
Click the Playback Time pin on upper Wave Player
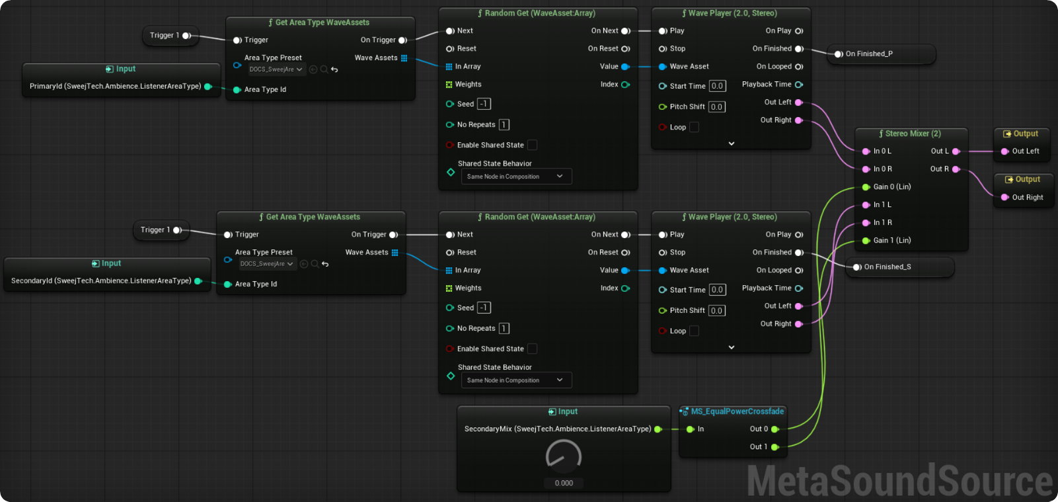tap(799, 85)
